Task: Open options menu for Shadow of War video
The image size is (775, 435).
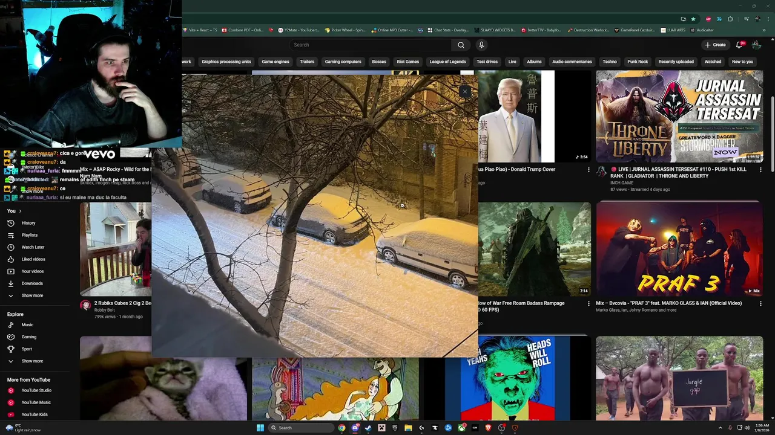Action: pyautogui.click(x=589, y=304)
